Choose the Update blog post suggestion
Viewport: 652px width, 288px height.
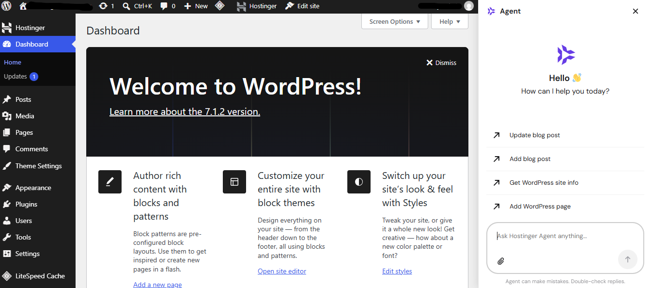pyautogui.click(x=565, y=135)
